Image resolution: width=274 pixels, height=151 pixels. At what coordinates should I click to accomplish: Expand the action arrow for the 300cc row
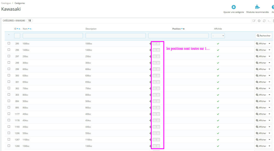[269, 63]
